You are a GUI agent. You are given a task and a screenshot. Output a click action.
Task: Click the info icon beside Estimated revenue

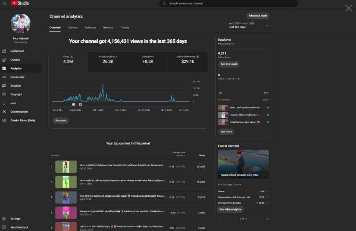198,57
